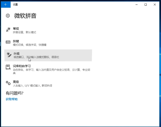161x127 pixels.
Task: Click the 微软拼音 page heading
Action: (25, 16)
